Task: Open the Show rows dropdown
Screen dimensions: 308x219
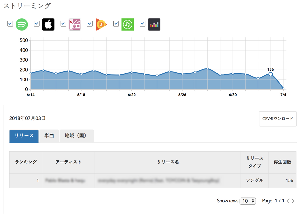Action: [248, 201]
